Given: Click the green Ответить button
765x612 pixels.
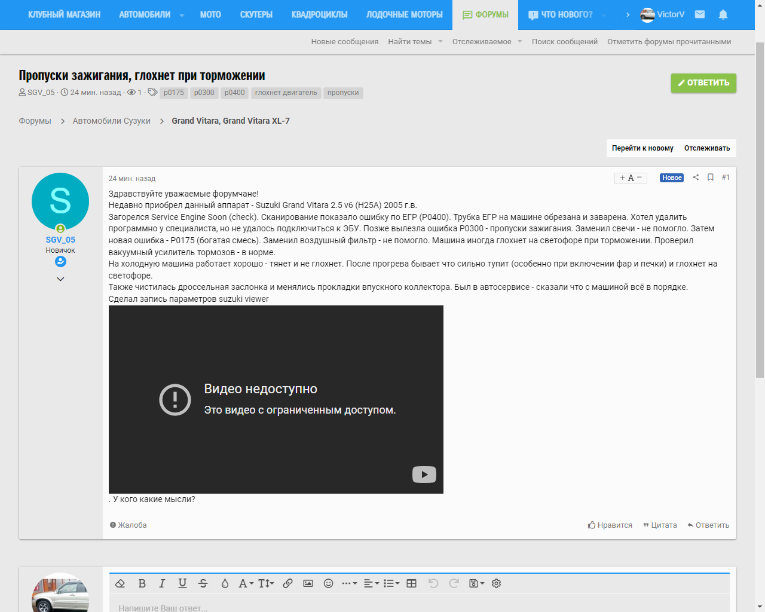Looking at the screenshot, I should point(703,83).
